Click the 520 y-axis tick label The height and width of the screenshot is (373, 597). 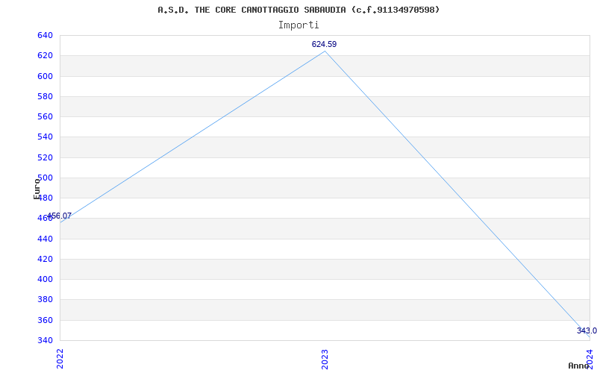click(45, 157)
